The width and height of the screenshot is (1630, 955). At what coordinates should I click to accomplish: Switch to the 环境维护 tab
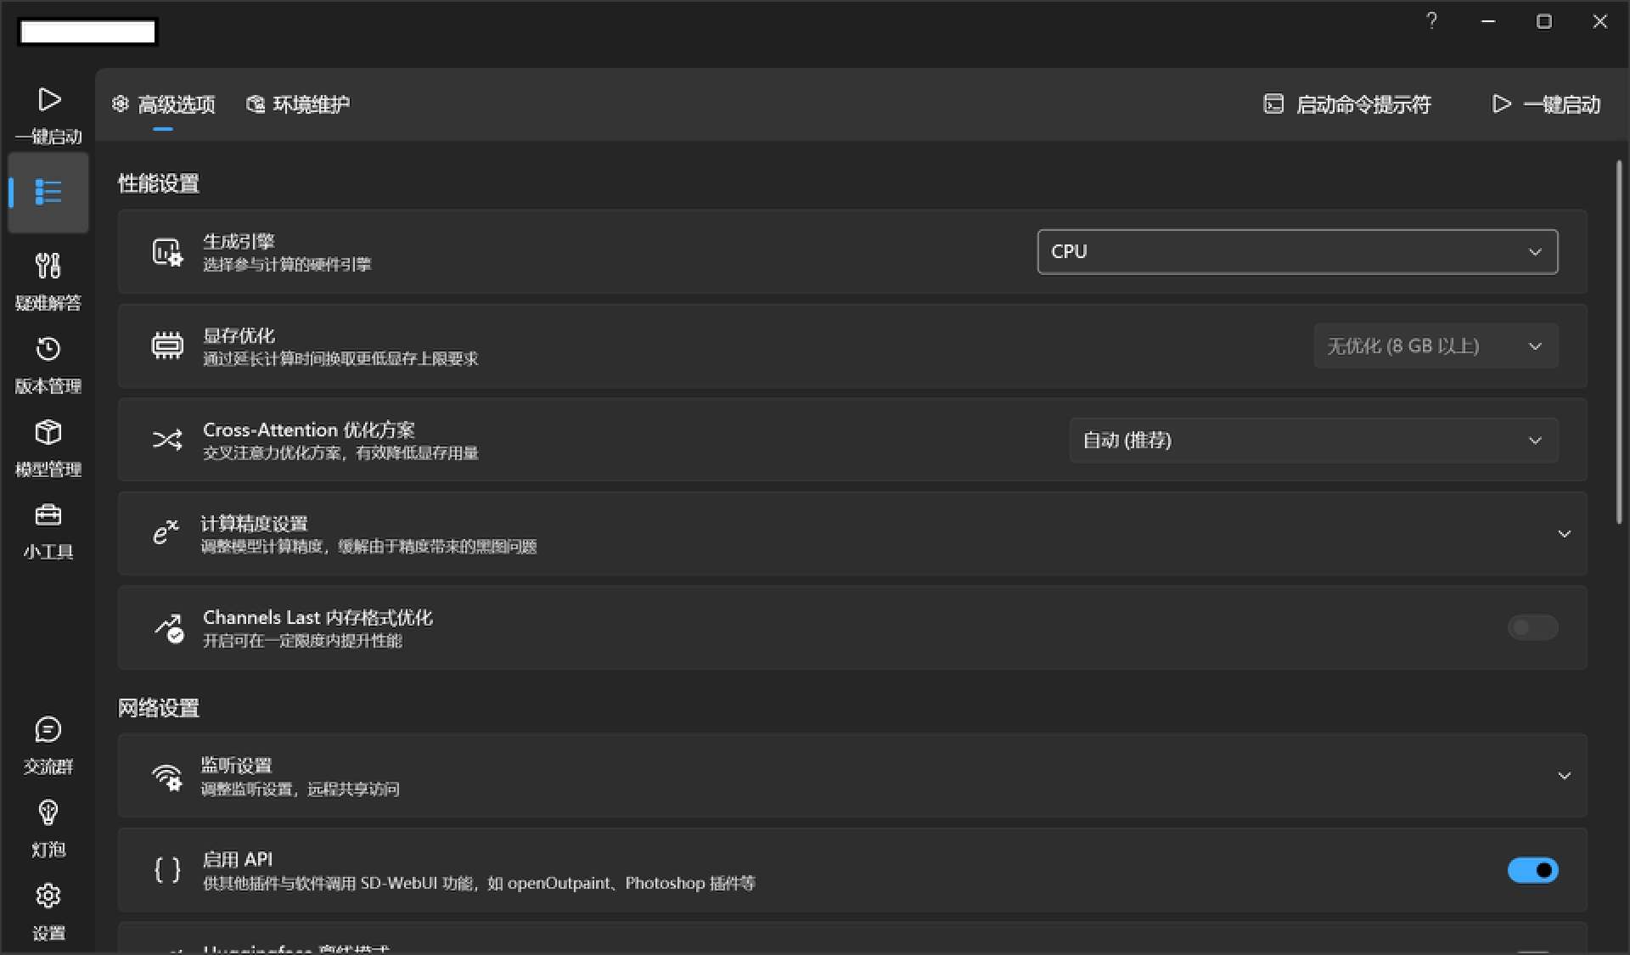pyautogui.click(x=298, y=104)
